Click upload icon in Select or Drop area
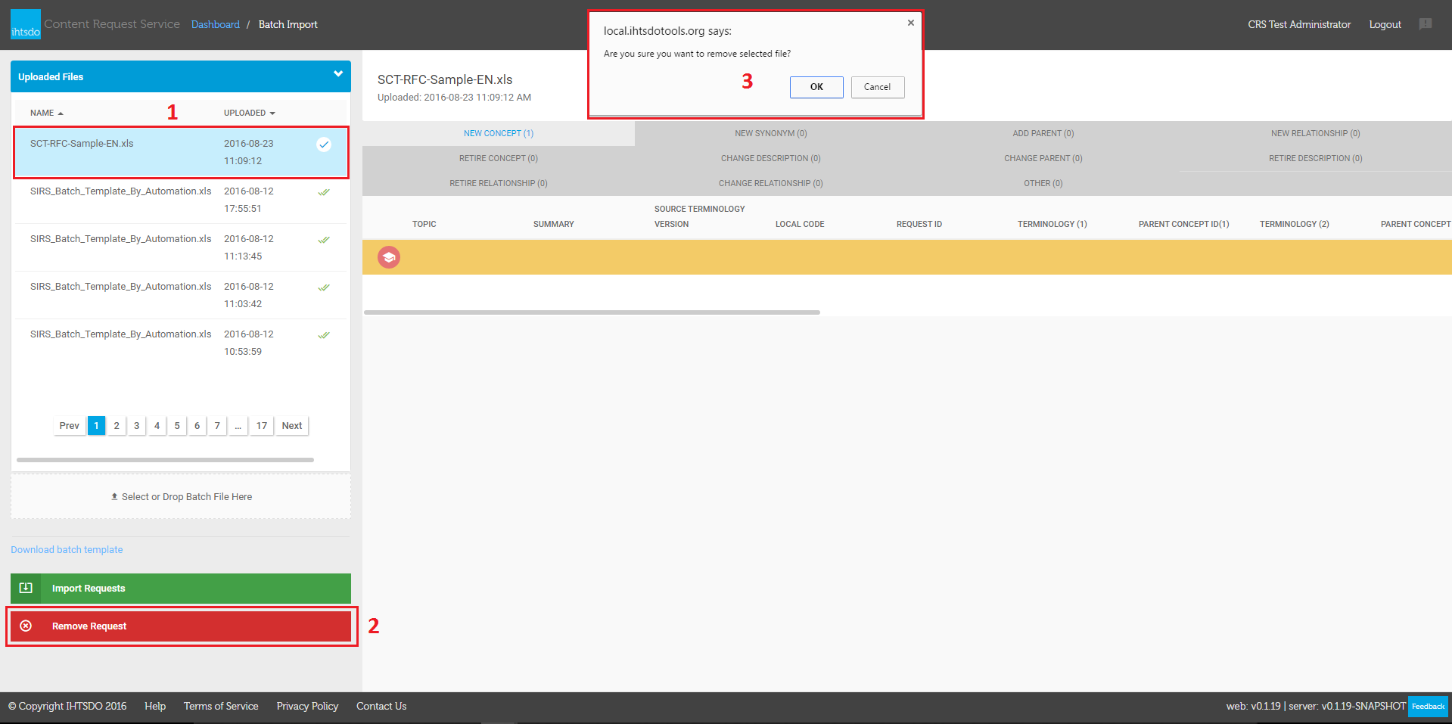Image resolution: width=1452 pixels, height=724 pixels. point(114,497)
